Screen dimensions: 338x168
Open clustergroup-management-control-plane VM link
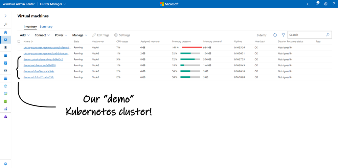47,47
